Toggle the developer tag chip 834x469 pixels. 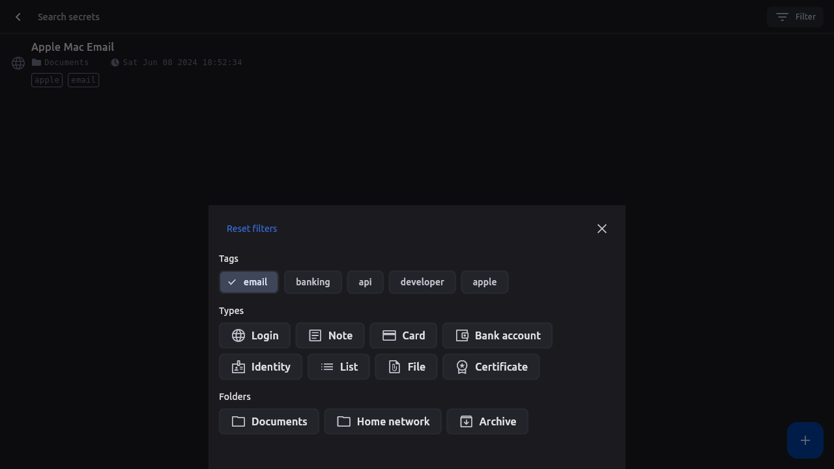(x=422, y=282)
